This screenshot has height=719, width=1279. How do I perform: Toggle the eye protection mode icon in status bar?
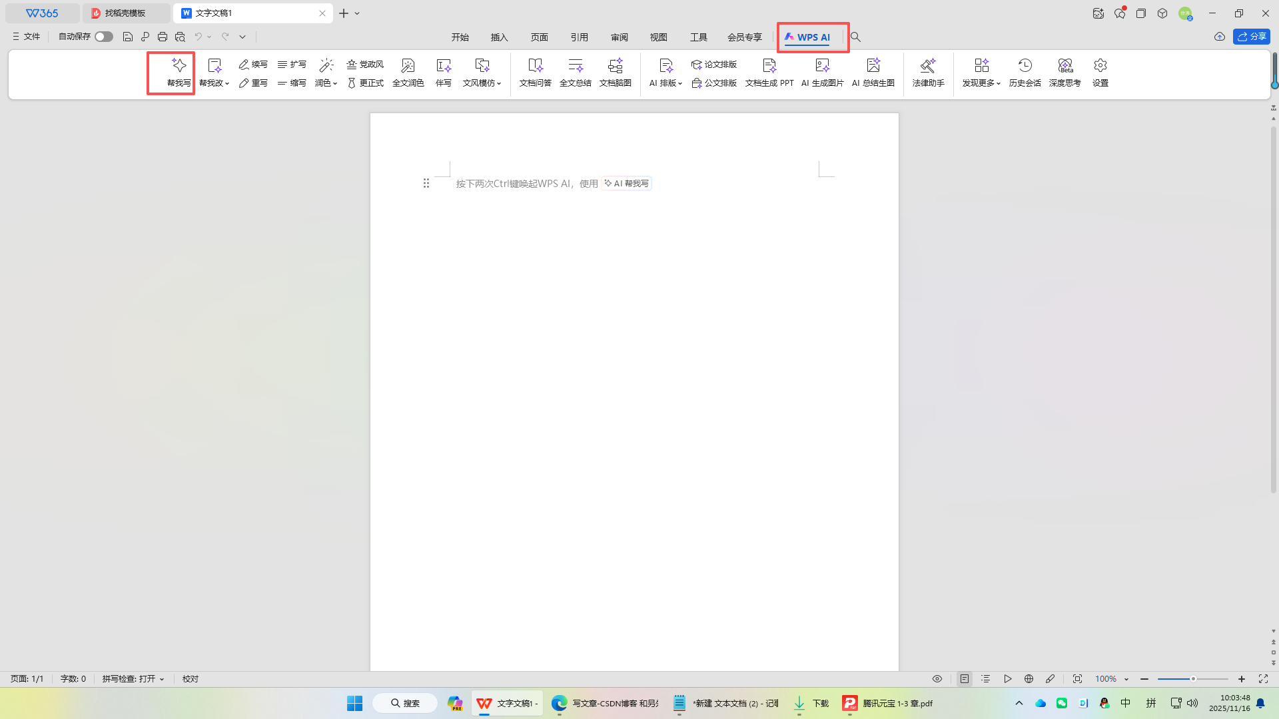click(x=937, y=679)
